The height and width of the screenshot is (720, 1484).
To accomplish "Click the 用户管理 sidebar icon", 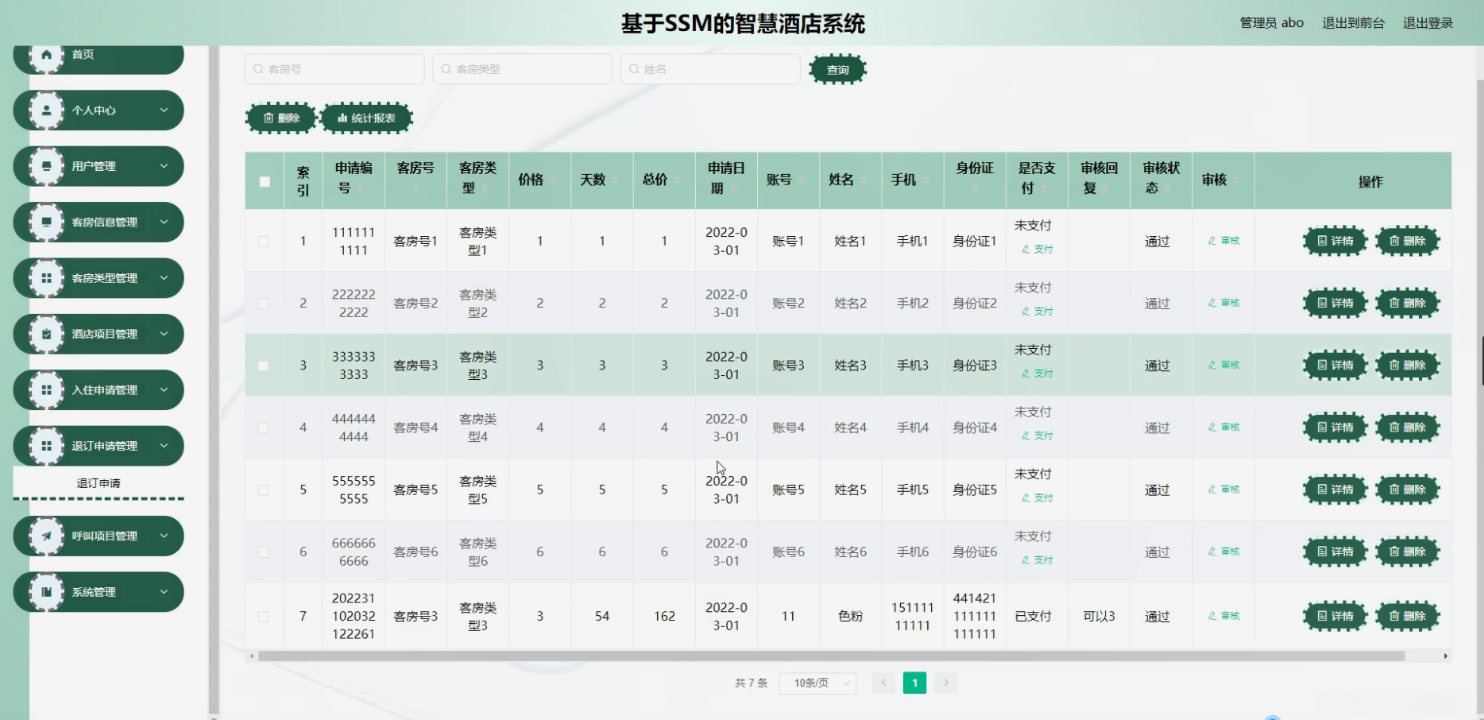I will [x=46, y=166].
